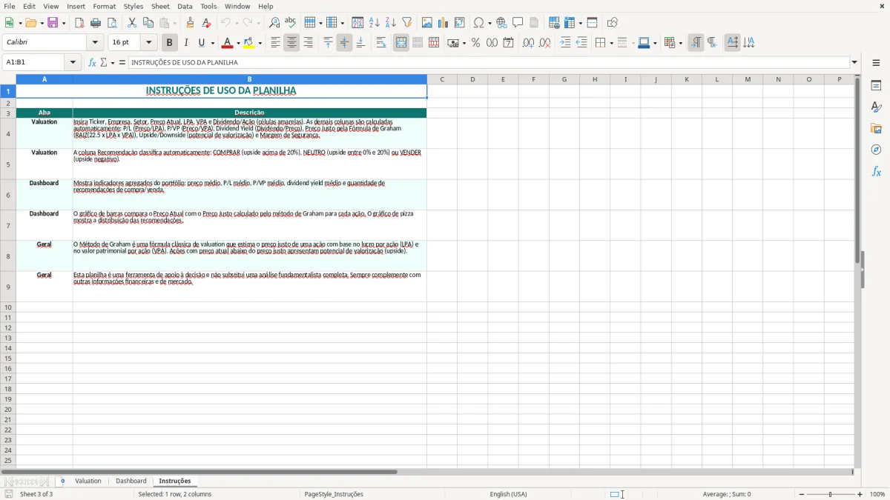Click the Define Print Area icon

coord(554,23)
